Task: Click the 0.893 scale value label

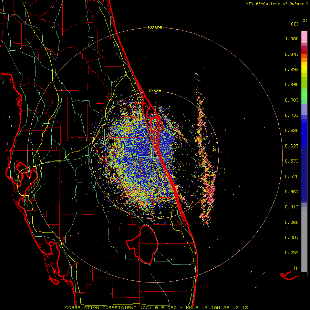Action: coord(292,69)
